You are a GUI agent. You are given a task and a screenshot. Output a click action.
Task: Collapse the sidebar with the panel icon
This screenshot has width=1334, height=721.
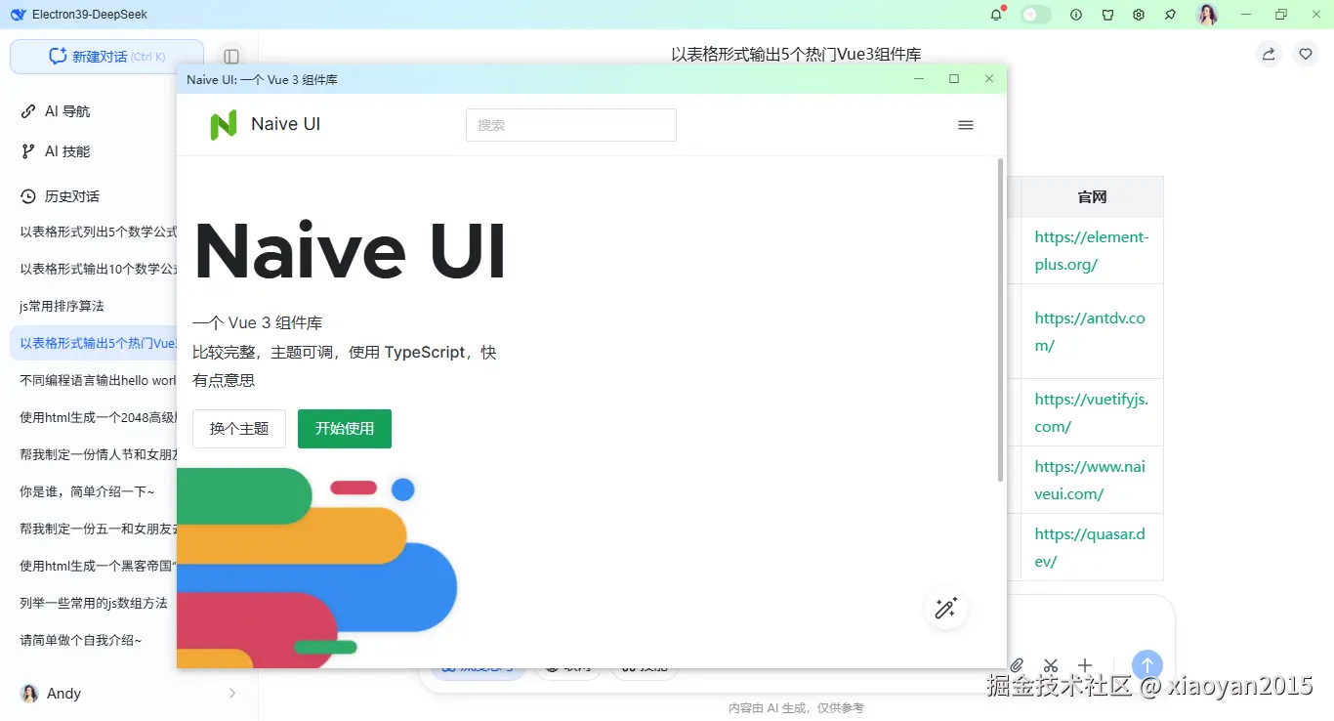click(x=231, y=56)
